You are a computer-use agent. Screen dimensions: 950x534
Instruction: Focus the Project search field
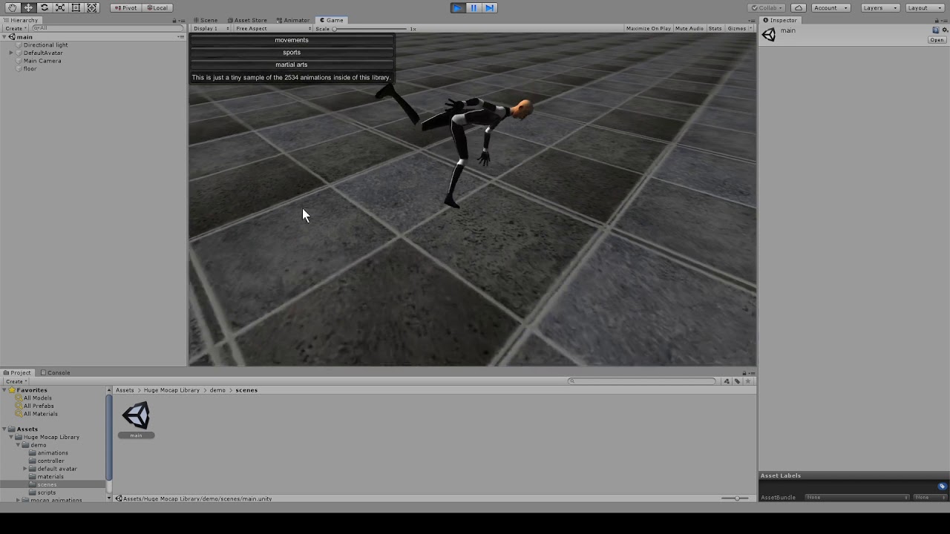pos(642,381)
